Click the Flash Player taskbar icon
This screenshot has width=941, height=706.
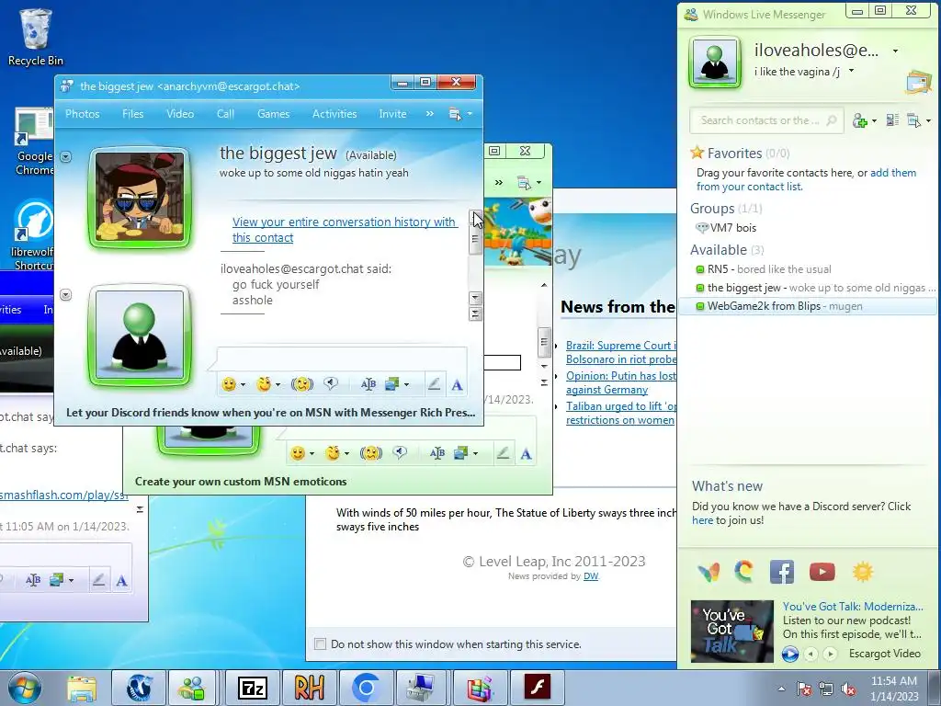point(537,688)
